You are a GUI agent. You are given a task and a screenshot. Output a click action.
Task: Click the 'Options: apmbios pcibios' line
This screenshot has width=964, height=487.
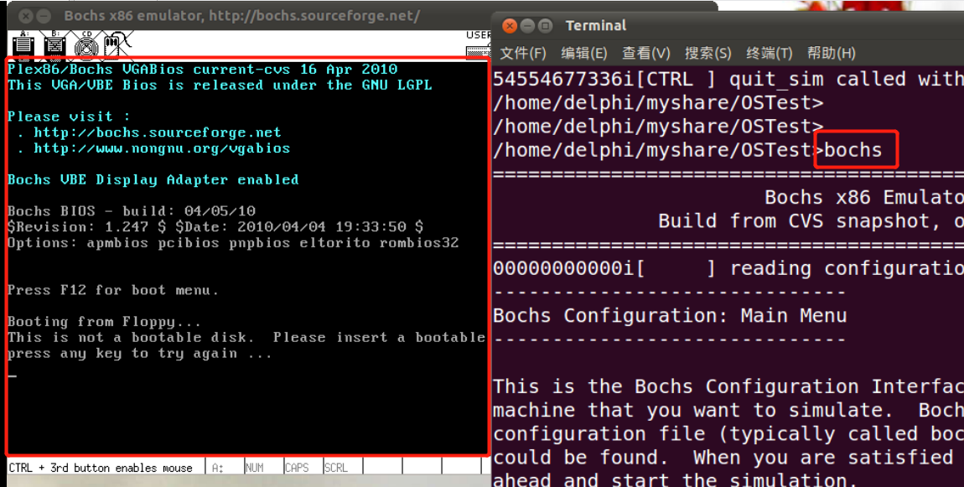tap(233, 243)
